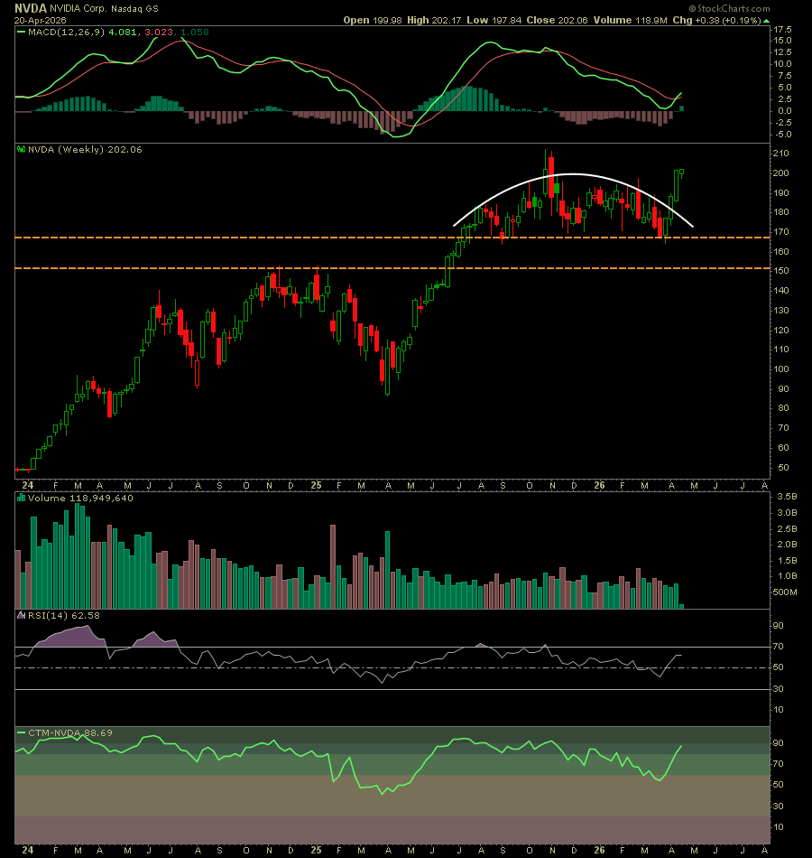This screenshot has height=858, width=812.
Task: Click the High 202.17 value
Action: coord(435,20)
